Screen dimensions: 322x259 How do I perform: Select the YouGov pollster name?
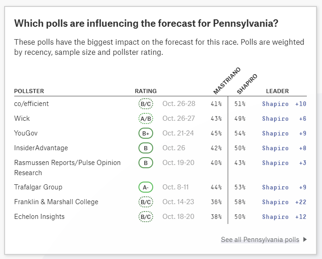(x=26, y=133)
